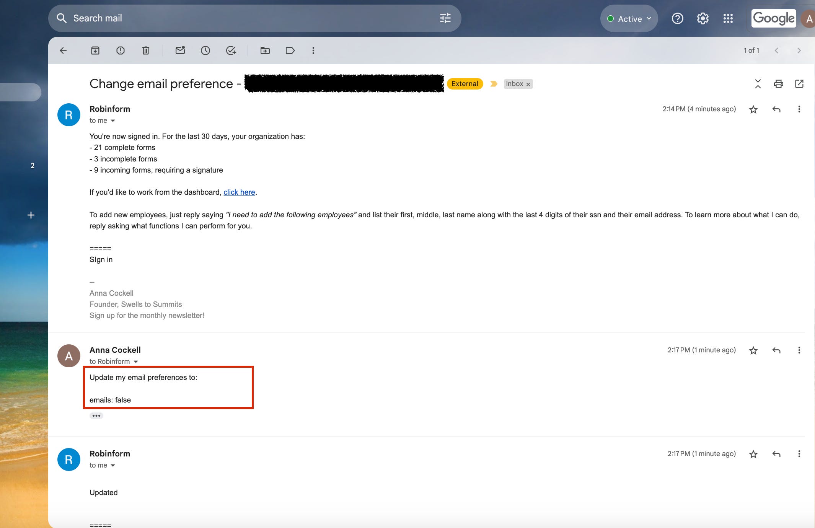The image size is (815, 528).
Task: Open the dashboard 'click here' link
Action: coord(239,192)
